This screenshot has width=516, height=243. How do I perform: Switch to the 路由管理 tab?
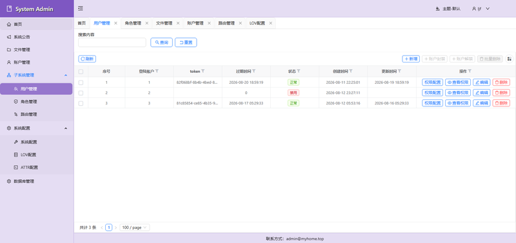(x=226, y=23)
